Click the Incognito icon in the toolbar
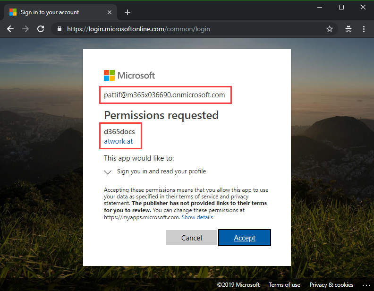 (348, 29)
